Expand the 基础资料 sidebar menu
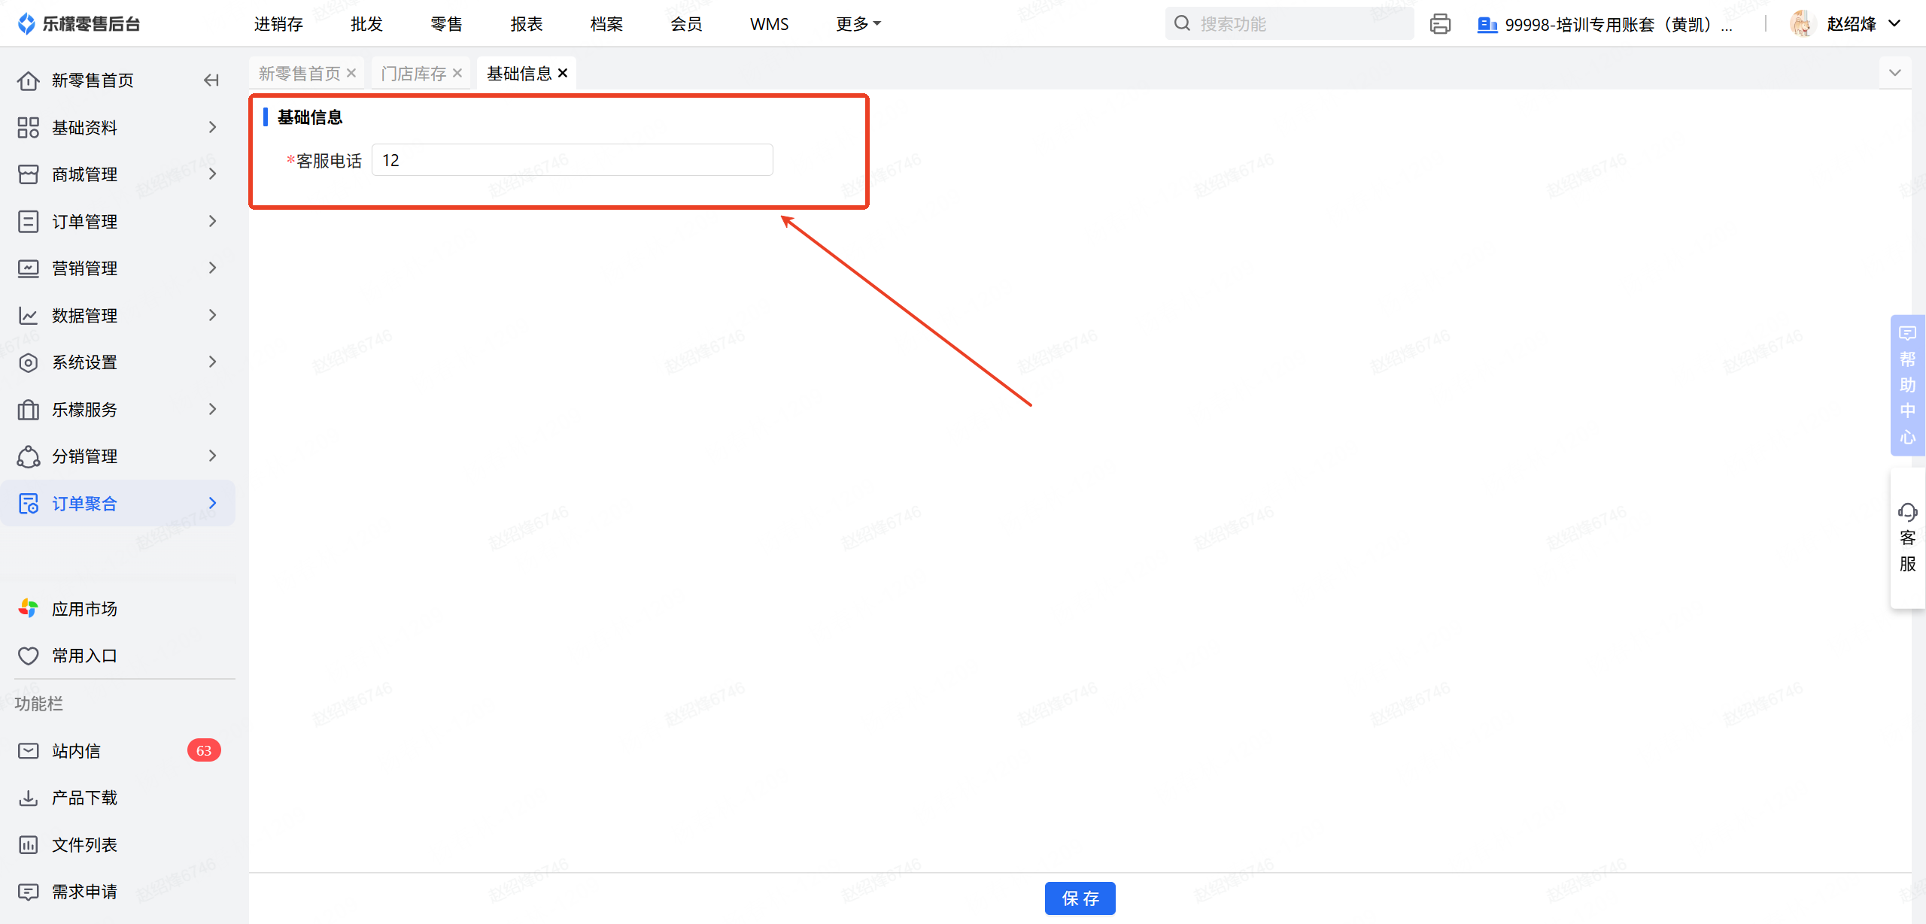 pos(119,128)
